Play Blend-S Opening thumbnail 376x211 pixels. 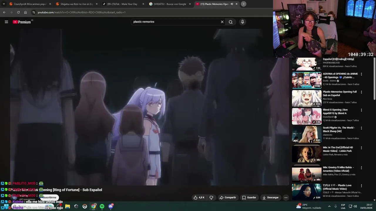pos(307,116)
